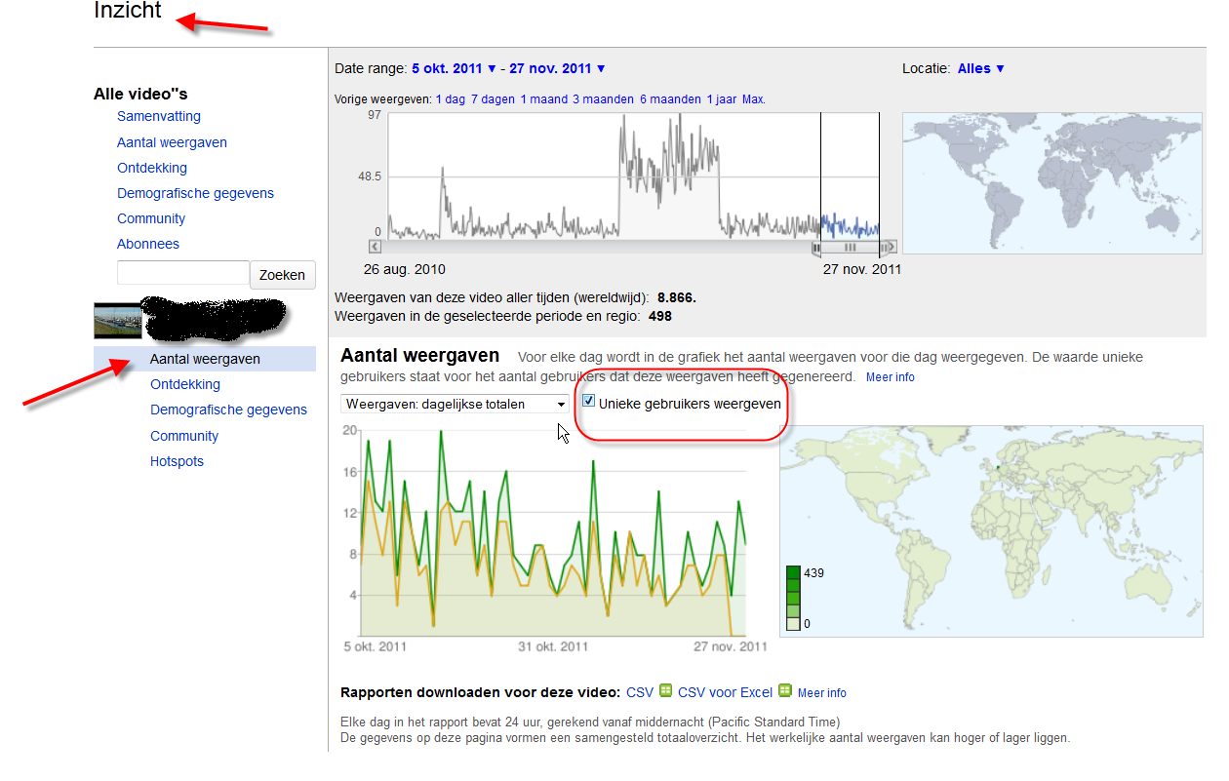Click the map color legend scale
The width and height of the screenshot is (1229, 781).
pos(793,598)
